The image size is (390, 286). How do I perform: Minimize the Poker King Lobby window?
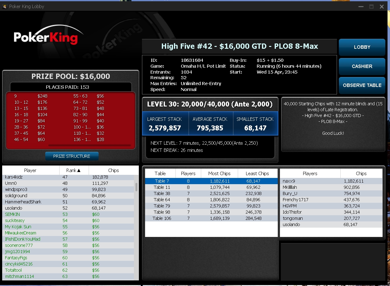click(x=361, y=7)
